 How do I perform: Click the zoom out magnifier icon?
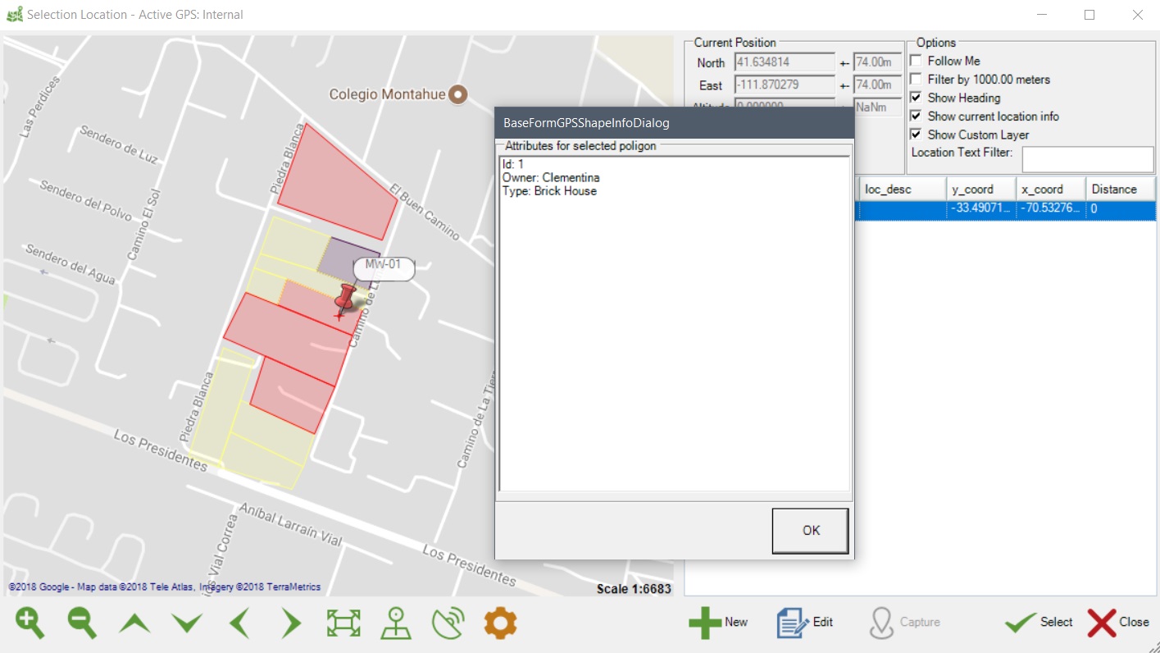coord(82,623)
